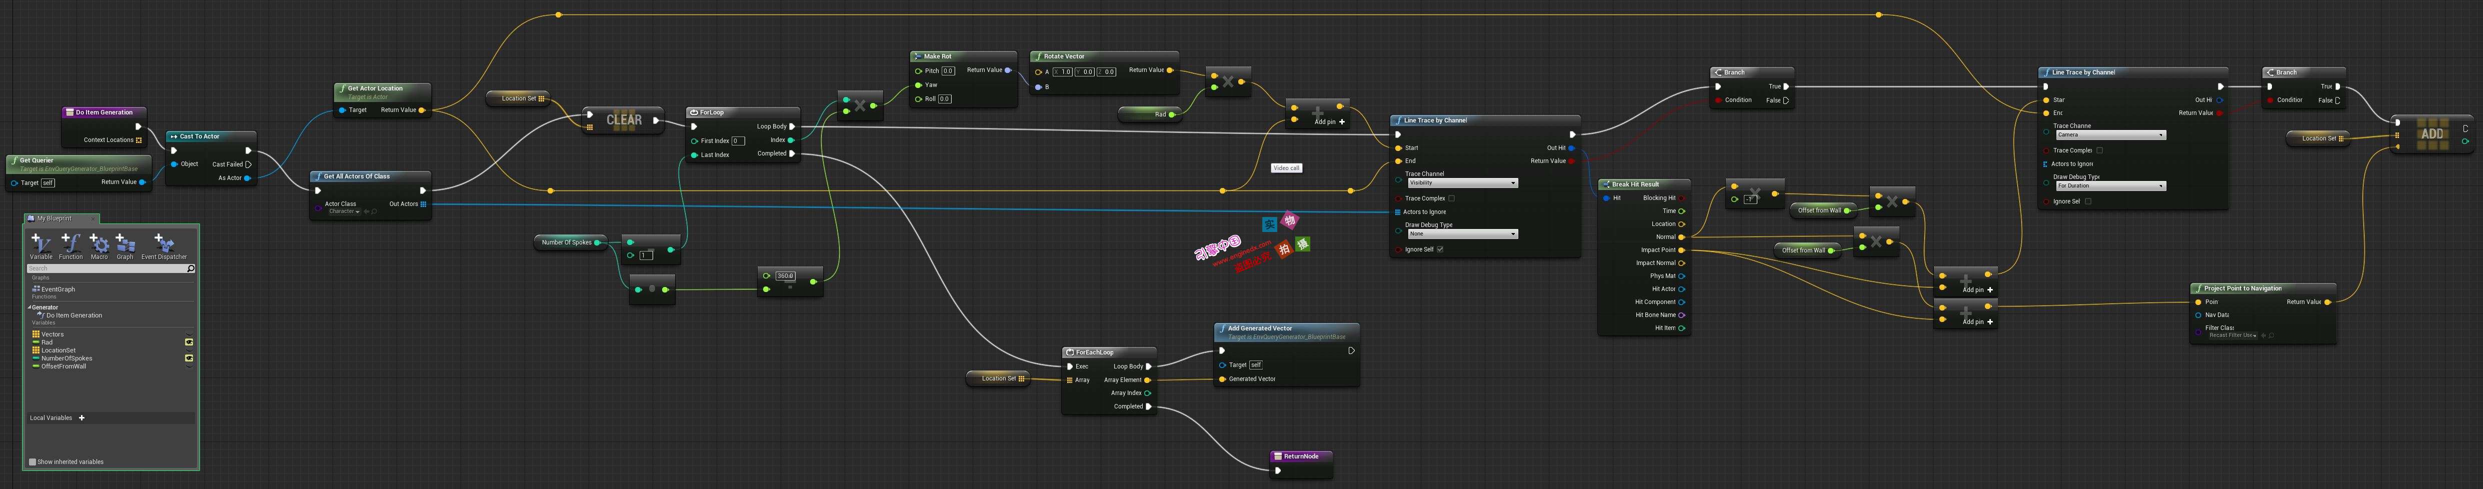Viewport: 2483px width, 489px height.
Task: Click the Context Locations array pin
Action: coord(139,140)
